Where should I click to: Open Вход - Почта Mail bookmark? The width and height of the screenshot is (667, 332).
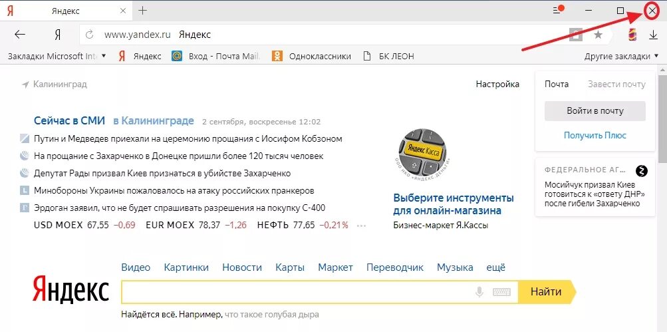coord(215,56)
